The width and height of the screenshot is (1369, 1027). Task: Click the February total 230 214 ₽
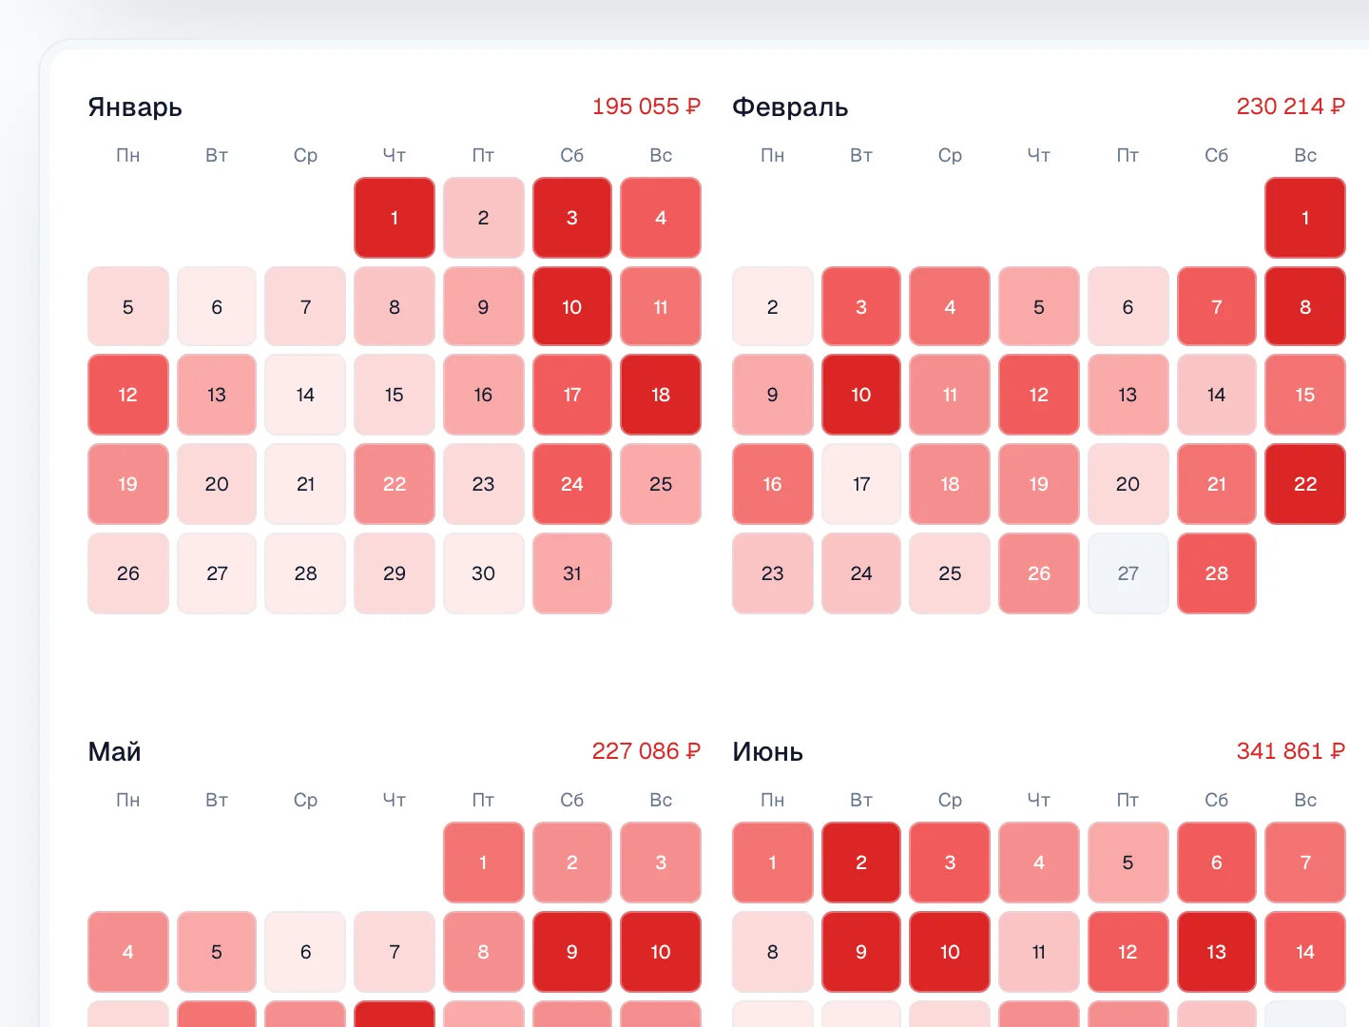pyautogui.click(x=1291, y=107)
